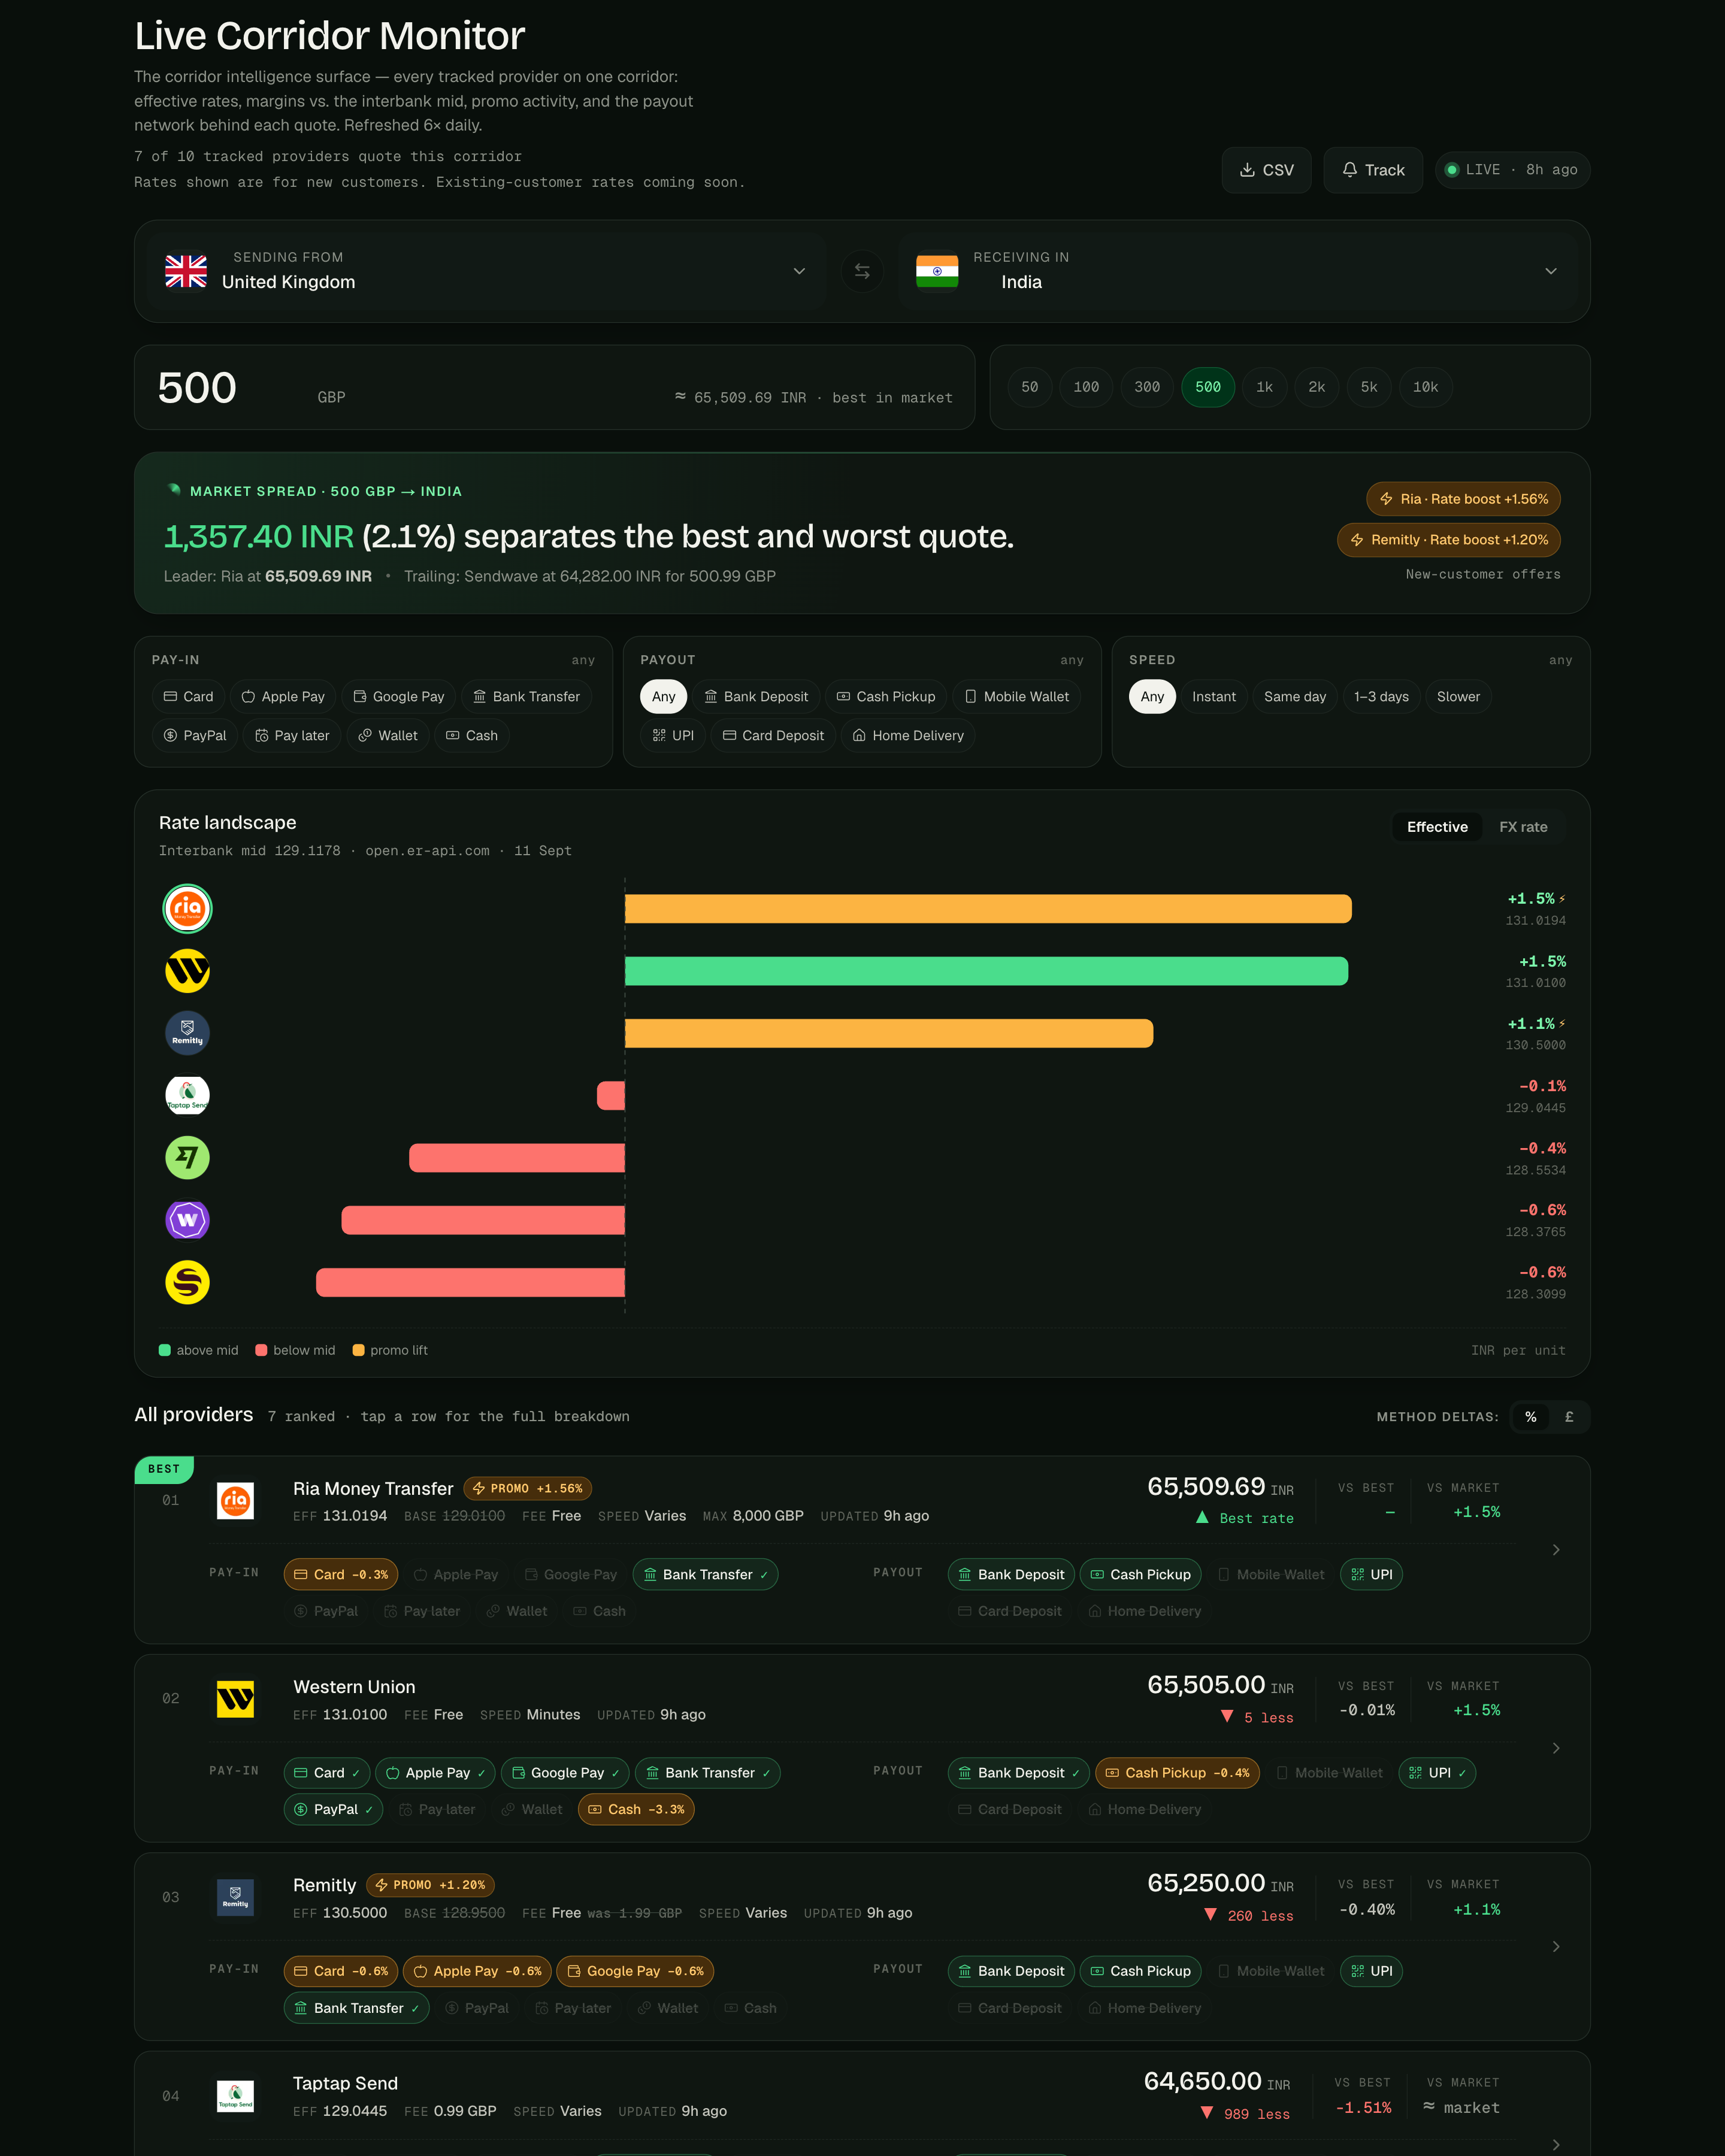Show method deltas in percent
This screenshot has height=2156, width=1725.
click(x=1530, y=1417)
